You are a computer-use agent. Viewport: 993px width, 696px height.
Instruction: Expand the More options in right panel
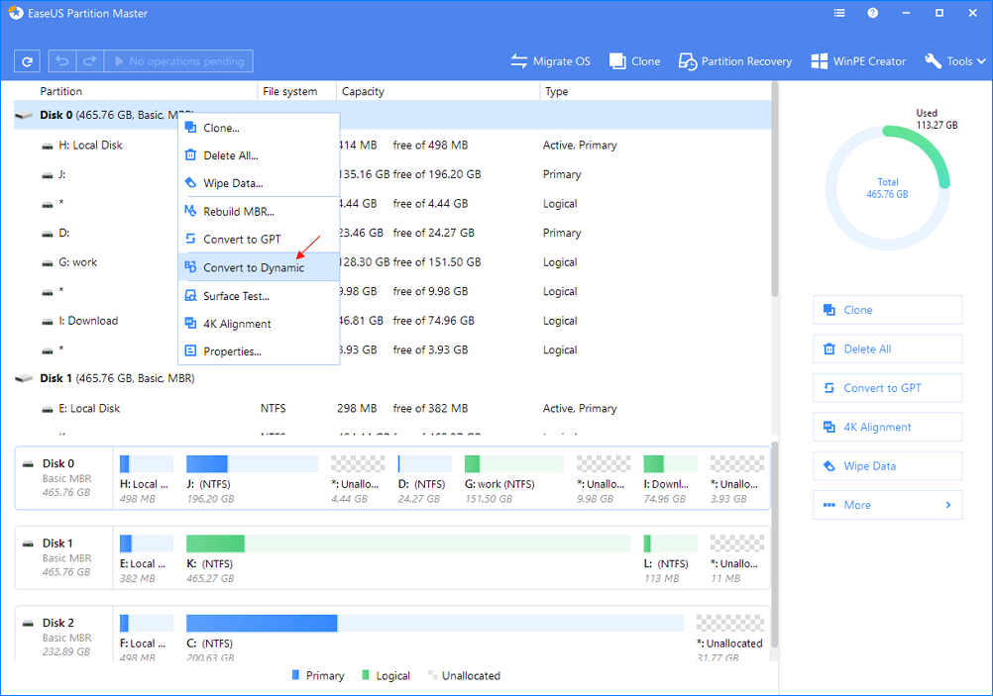point(887,505)
